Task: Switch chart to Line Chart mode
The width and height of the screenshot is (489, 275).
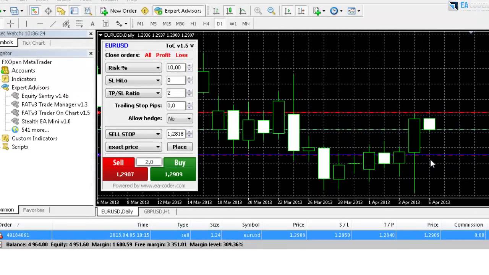Action: tap(243, 11)
